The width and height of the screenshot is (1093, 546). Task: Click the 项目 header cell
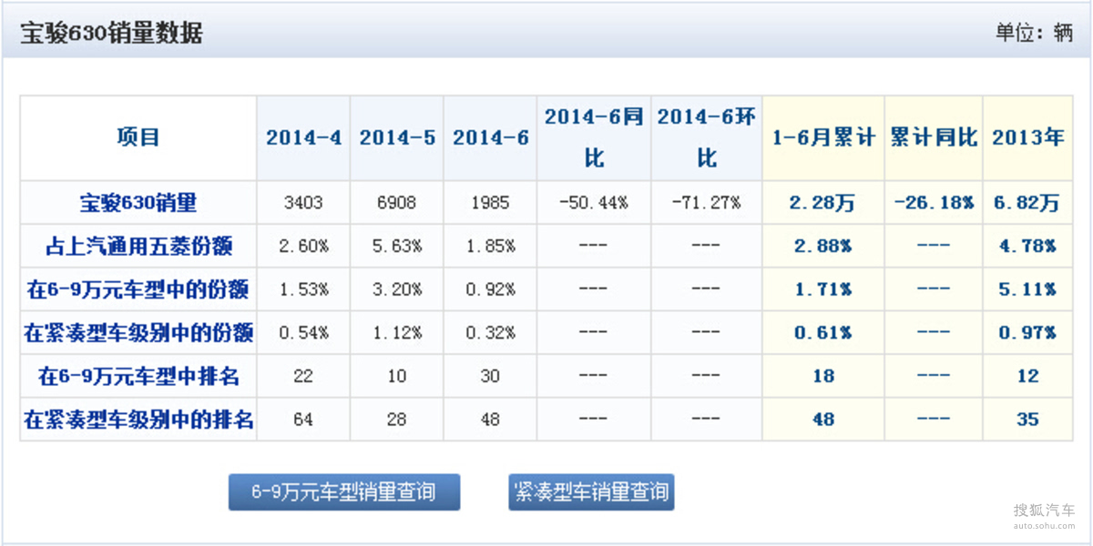click(138, 138)
